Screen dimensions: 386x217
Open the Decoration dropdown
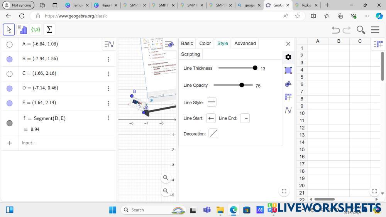[213, 134]
